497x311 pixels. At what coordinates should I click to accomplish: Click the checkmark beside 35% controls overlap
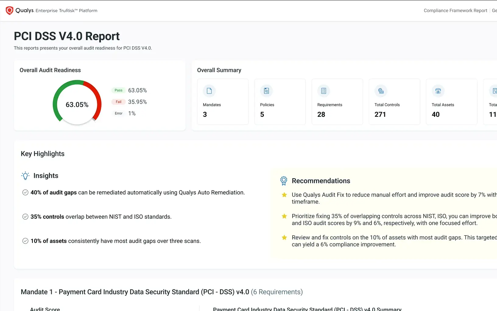[26, 217]
